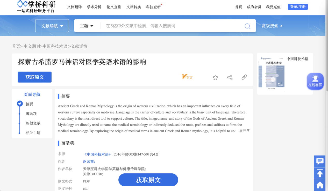Click 首页 in the breadcrumb
The image size is (328, 191).
pyautogui.click(x=16, y=46)
